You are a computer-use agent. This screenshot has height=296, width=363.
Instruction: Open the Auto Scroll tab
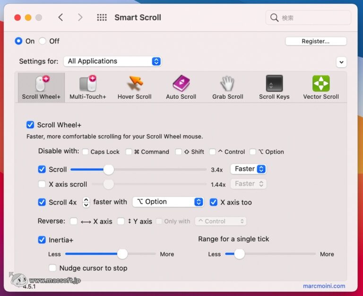181,87
